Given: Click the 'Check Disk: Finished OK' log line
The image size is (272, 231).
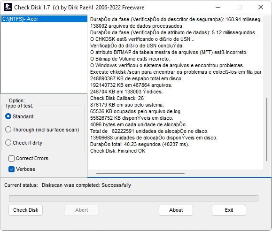Looking at the screenshot, I should [x=117, y=151].
